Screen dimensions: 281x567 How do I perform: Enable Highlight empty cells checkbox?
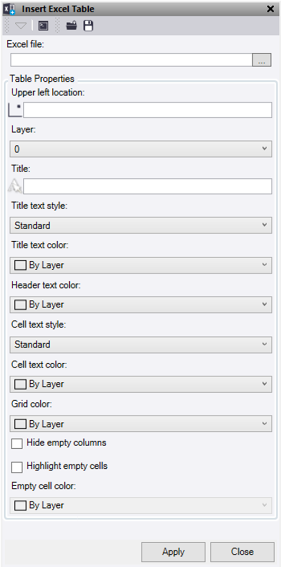(x=17, y=467)
